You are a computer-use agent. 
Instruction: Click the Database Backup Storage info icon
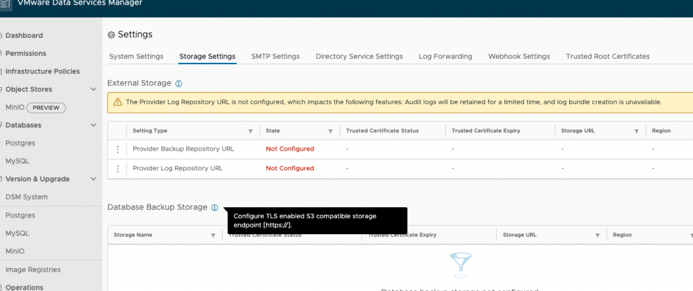[x=215, y=208]
